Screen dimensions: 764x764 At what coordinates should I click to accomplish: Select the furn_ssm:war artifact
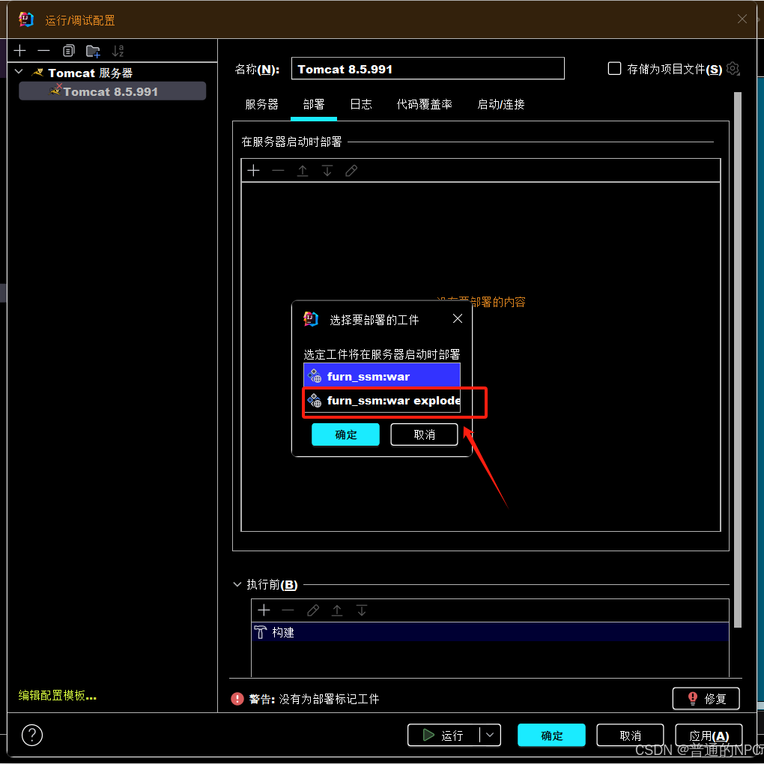381,376
